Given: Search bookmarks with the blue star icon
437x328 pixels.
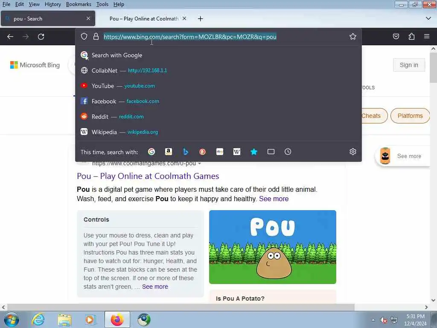Looking at the screenshot, I should click(254, 152).
